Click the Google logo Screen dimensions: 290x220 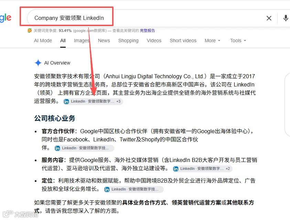tap(6, 18)
